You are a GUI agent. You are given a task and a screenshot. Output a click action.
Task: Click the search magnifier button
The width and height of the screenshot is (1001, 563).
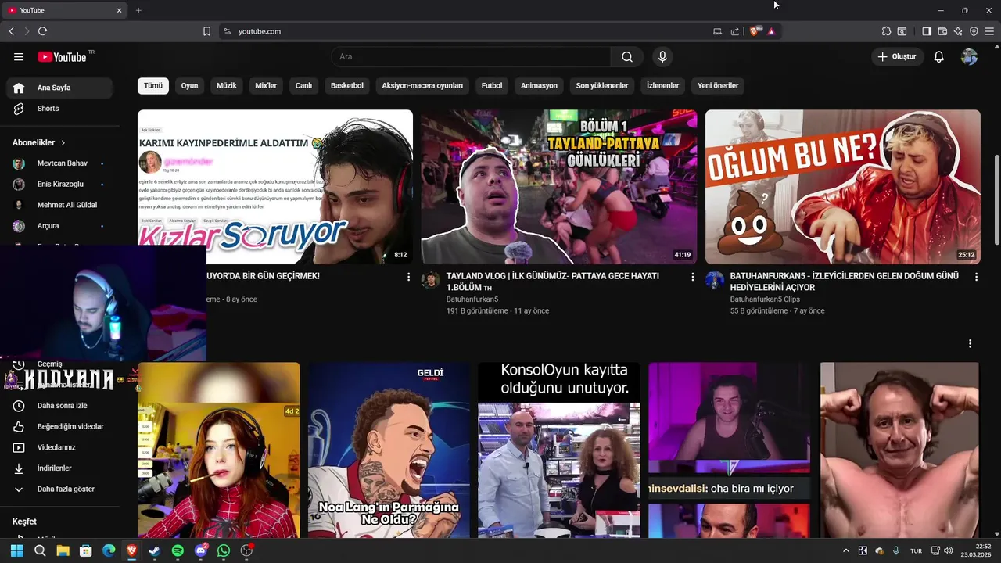click(627, 57)
